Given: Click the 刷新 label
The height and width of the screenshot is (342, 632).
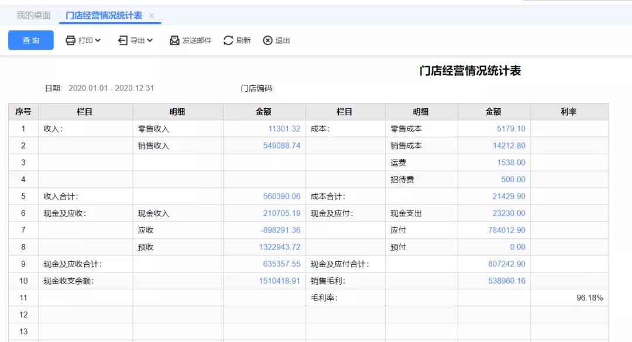Looking at the screenshot, I should click(243, 40).
